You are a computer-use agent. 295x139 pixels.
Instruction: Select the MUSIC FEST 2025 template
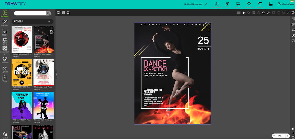[x=22, y=72]
